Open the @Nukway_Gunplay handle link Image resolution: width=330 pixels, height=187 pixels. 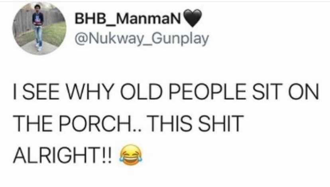coord(142,39)
